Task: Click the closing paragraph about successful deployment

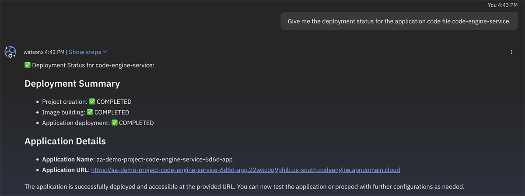Action: [x=244, y=187]
